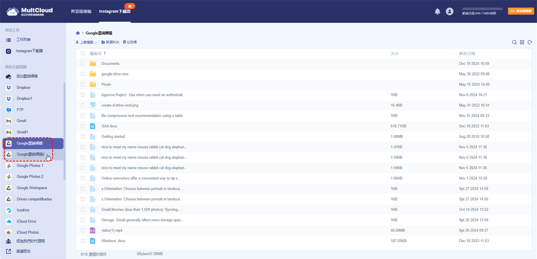Viewport: 537px width, 259px height.
Task: Switch to 跨雲碟傳輸 tab
Action: coord(81,11)
